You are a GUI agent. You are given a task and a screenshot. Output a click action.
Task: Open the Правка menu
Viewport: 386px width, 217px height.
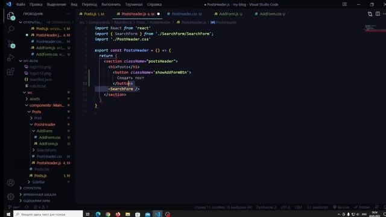[x=36, y=4]
